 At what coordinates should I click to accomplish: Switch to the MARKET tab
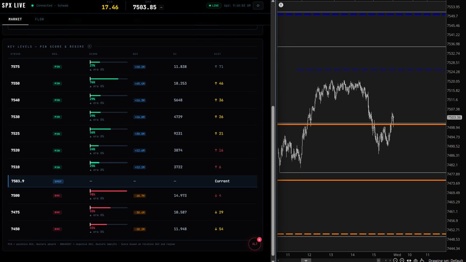pos(15,19)
